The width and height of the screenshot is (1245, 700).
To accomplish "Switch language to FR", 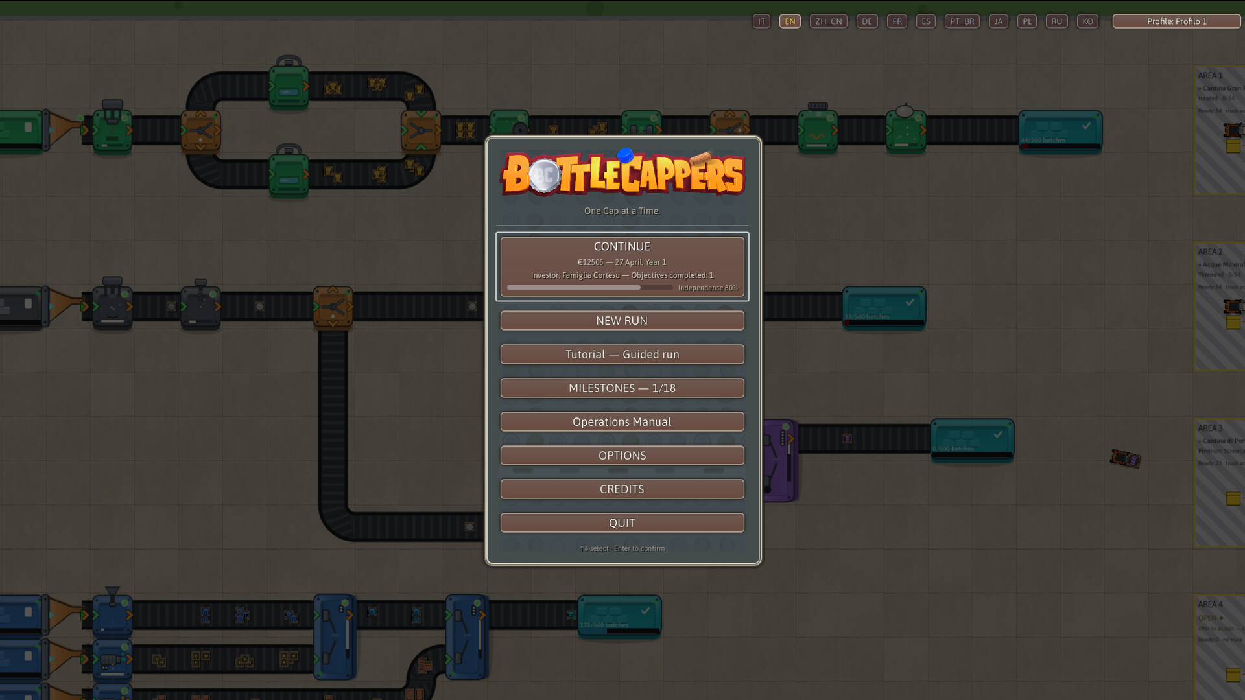I will [897, 21].
